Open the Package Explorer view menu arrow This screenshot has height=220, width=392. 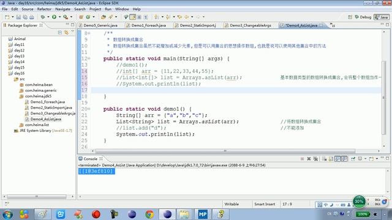click(72, 32)
